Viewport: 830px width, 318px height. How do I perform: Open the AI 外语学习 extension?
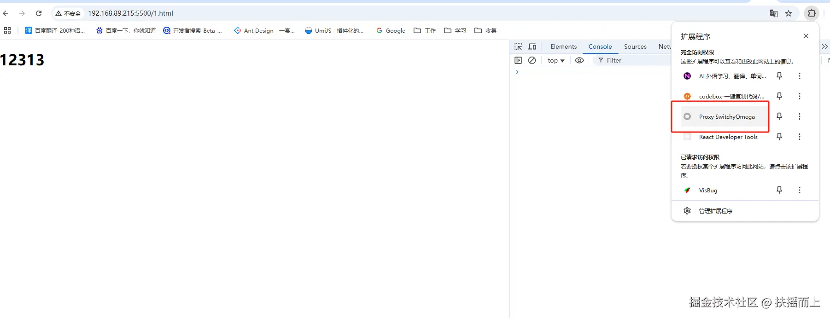tap(724, 76)
